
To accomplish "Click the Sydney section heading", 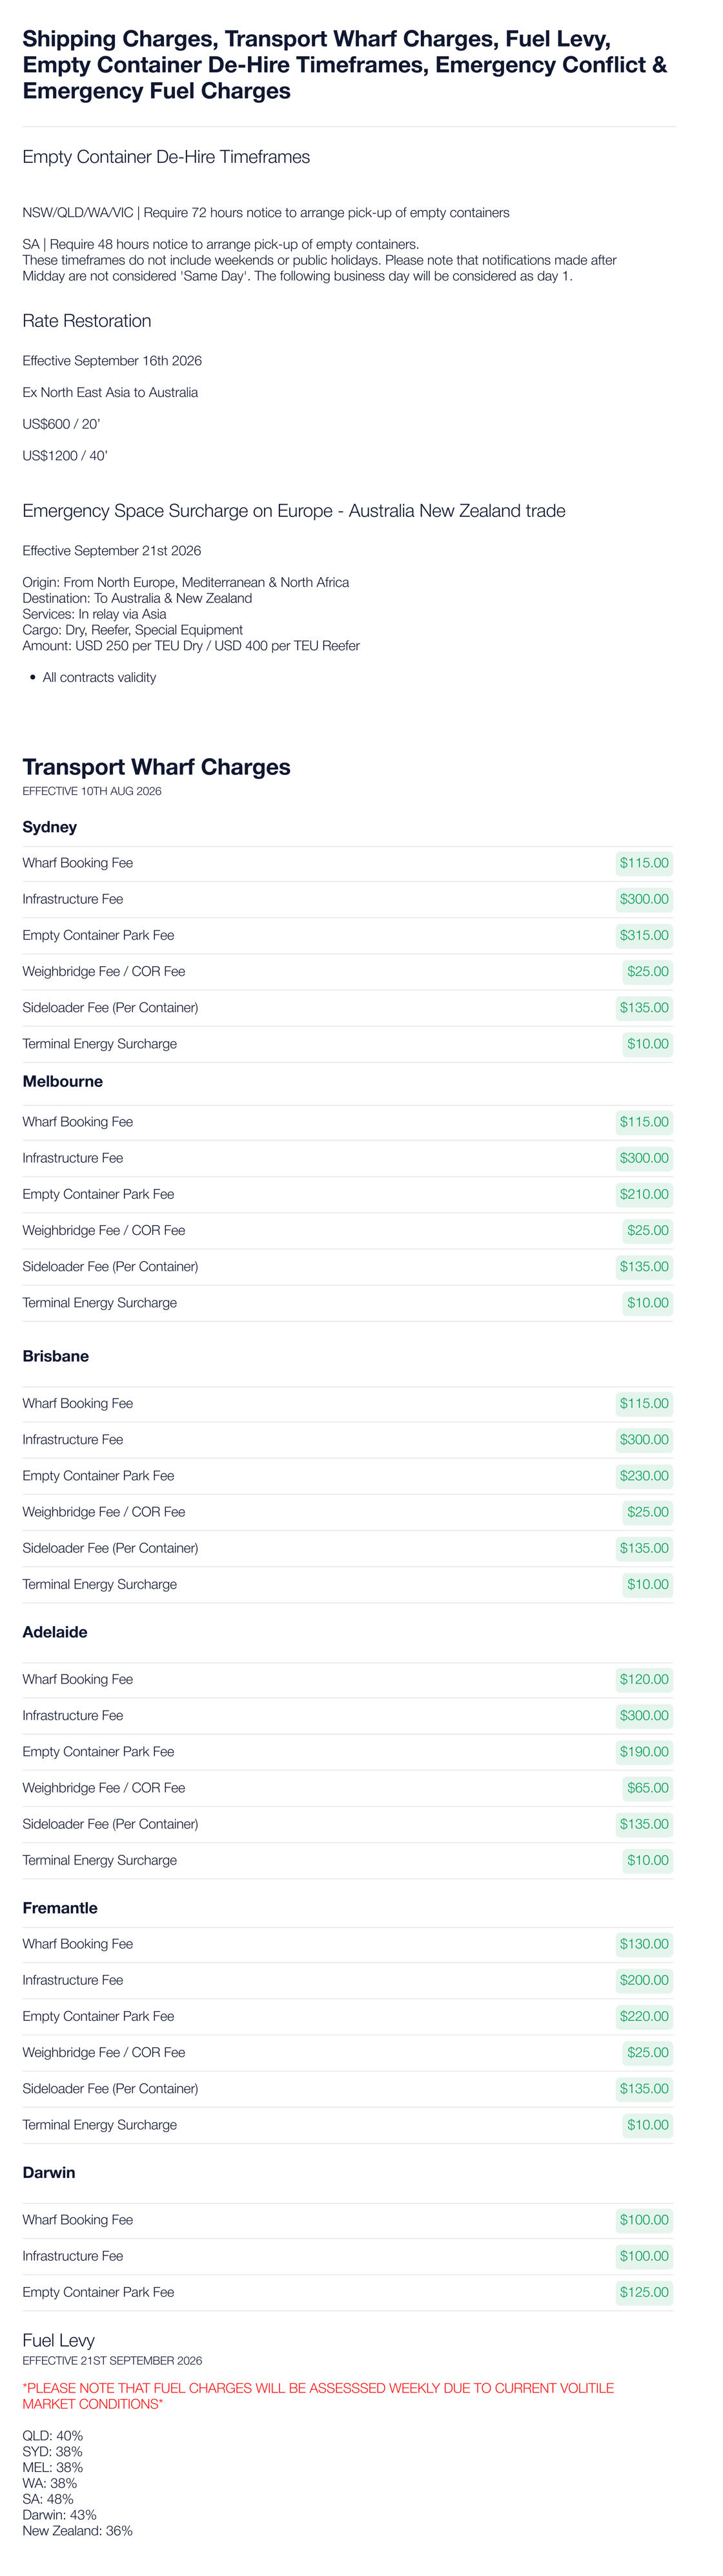I will click(50, 827).
